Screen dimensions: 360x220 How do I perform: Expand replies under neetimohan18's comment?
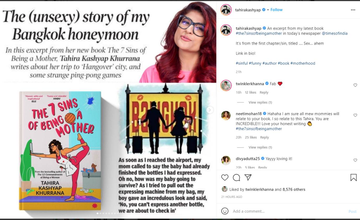click(260, 147)
